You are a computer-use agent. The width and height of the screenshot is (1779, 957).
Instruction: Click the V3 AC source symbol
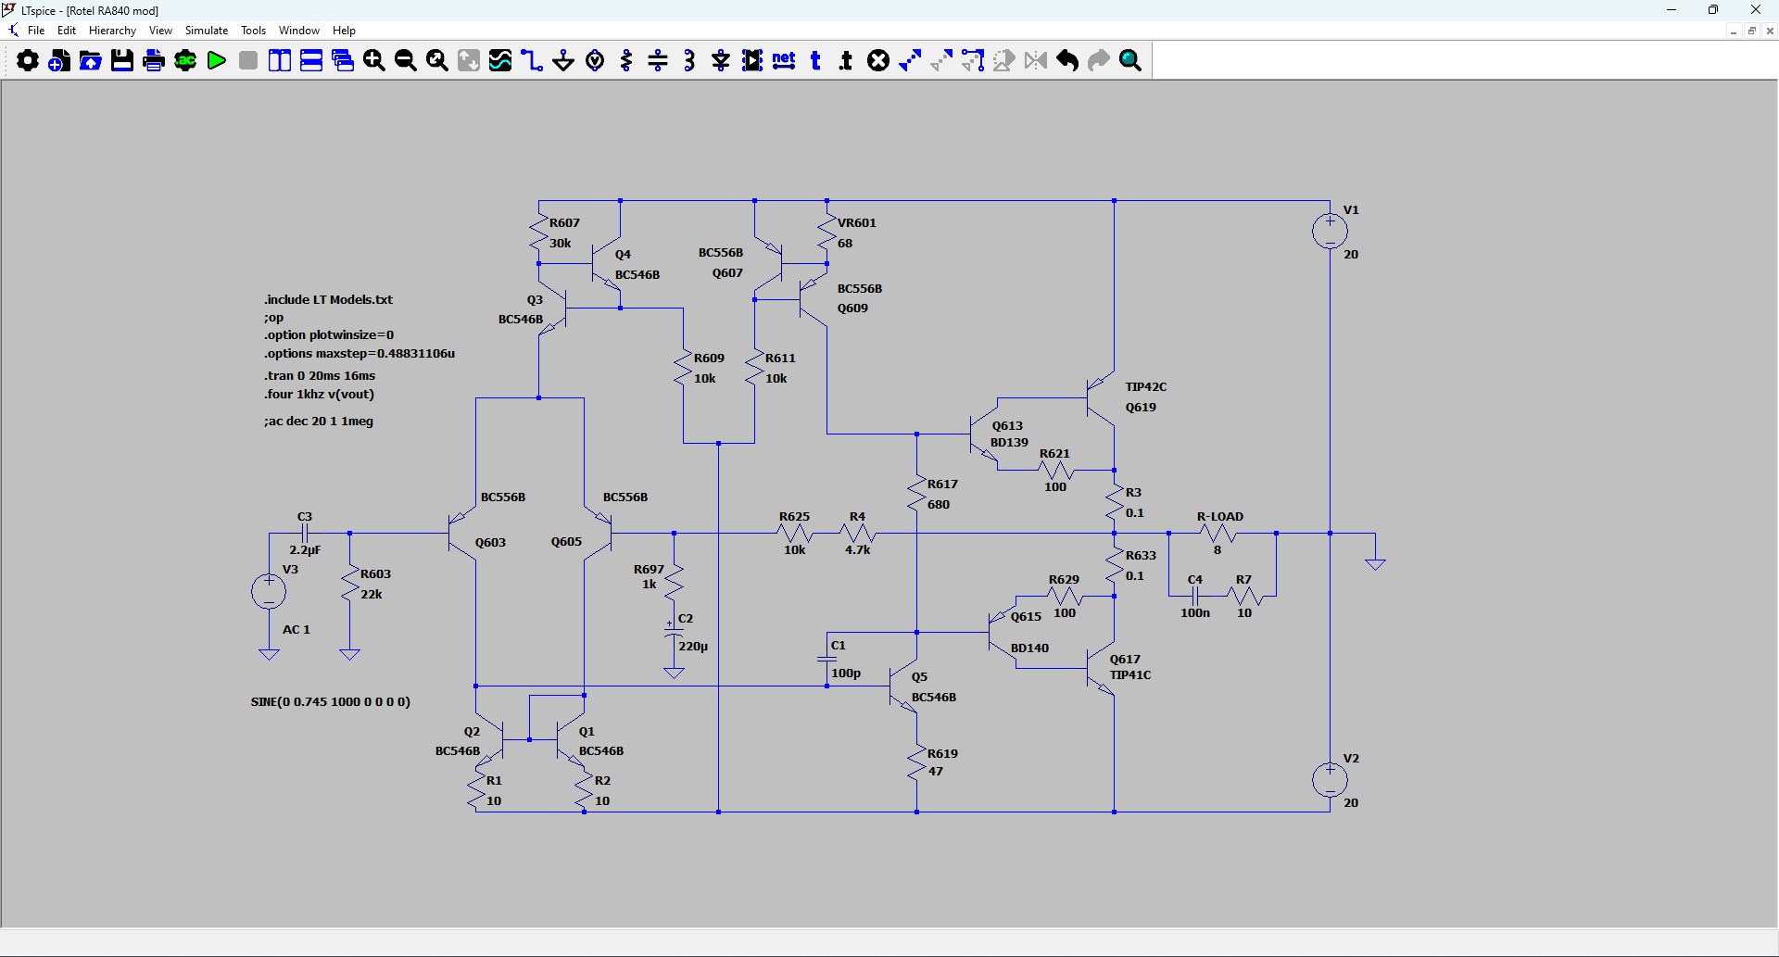(269, 591)
